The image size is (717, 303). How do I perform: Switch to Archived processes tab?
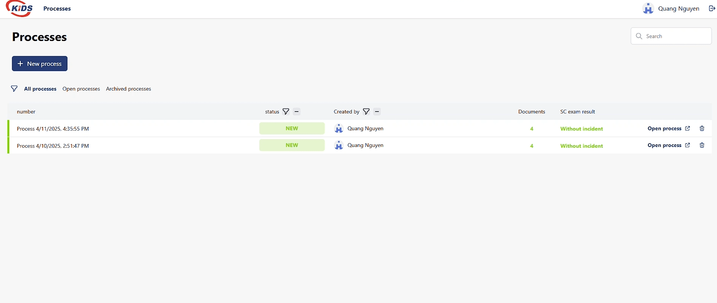128,89
